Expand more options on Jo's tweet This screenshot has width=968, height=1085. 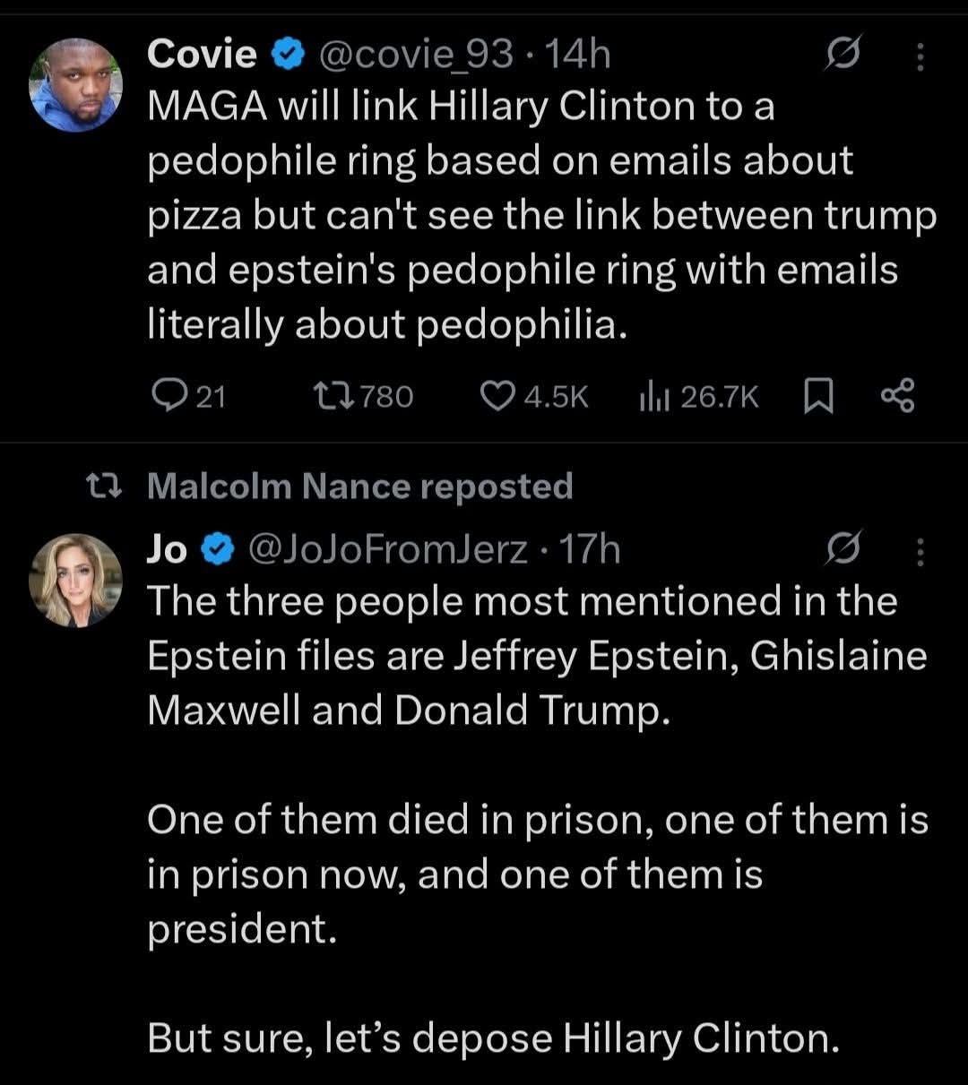[920, 551]
